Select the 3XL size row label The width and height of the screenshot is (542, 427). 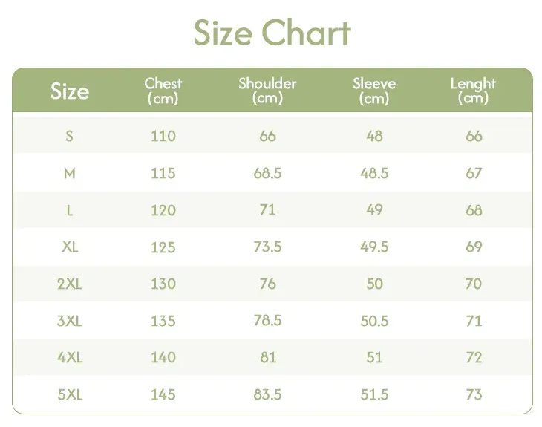[70, 321]
